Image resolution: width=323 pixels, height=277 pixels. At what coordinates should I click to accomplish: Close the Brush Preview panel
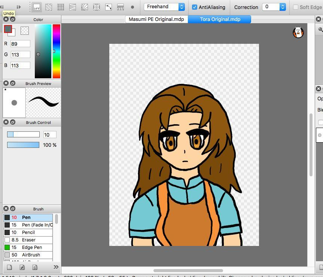[6, 83]
